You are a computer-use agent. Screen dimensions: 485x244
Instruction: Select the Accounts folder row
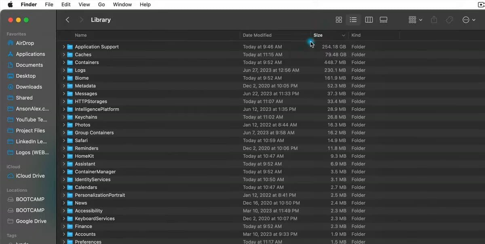coord(271,234)
